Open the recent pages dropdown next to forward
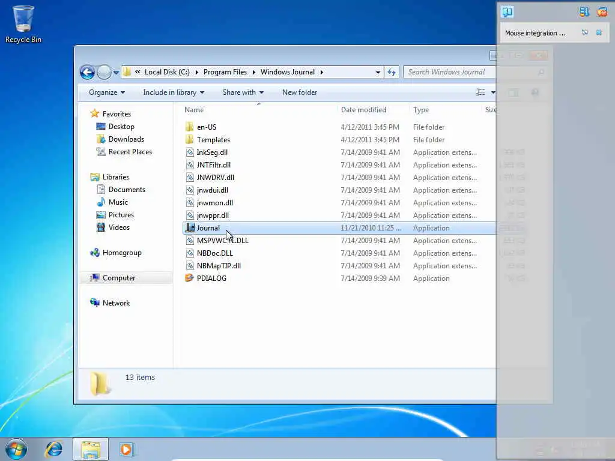 click(116, 73)
